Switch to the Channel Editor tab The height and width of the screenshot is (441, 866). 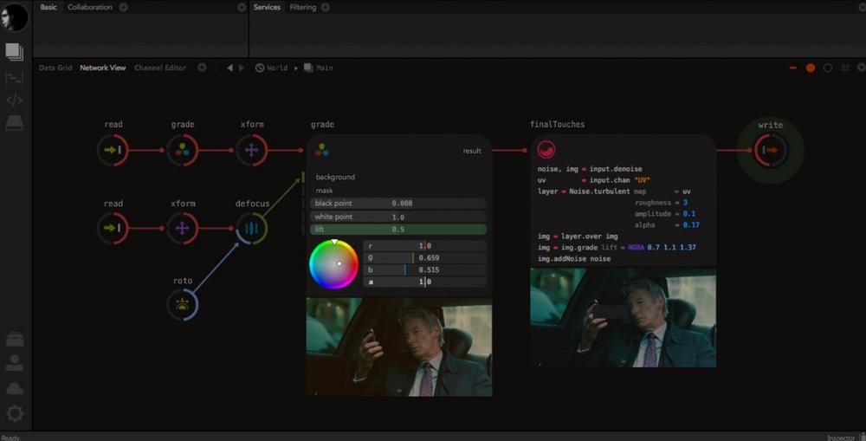(160, 68)
